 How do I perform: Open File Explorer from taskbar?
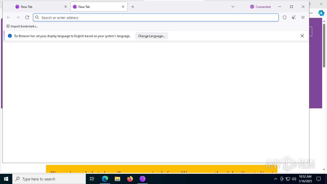tap(118, 179)
